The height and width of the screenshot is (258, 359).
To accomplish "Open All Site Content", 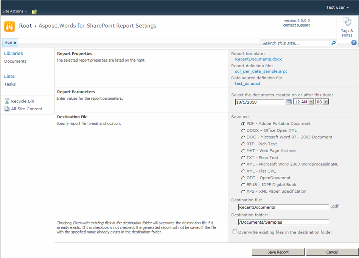I will (x=26, y=109).
